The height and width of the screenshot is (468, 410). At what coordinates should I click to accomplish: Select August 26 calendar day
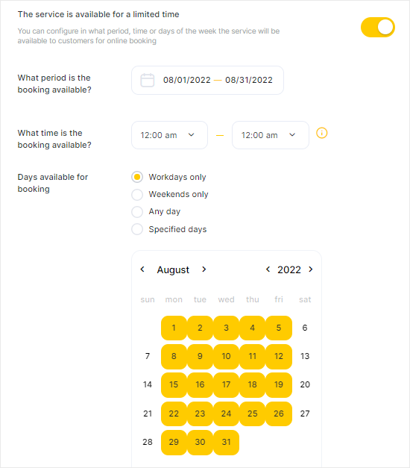(279, 414)
